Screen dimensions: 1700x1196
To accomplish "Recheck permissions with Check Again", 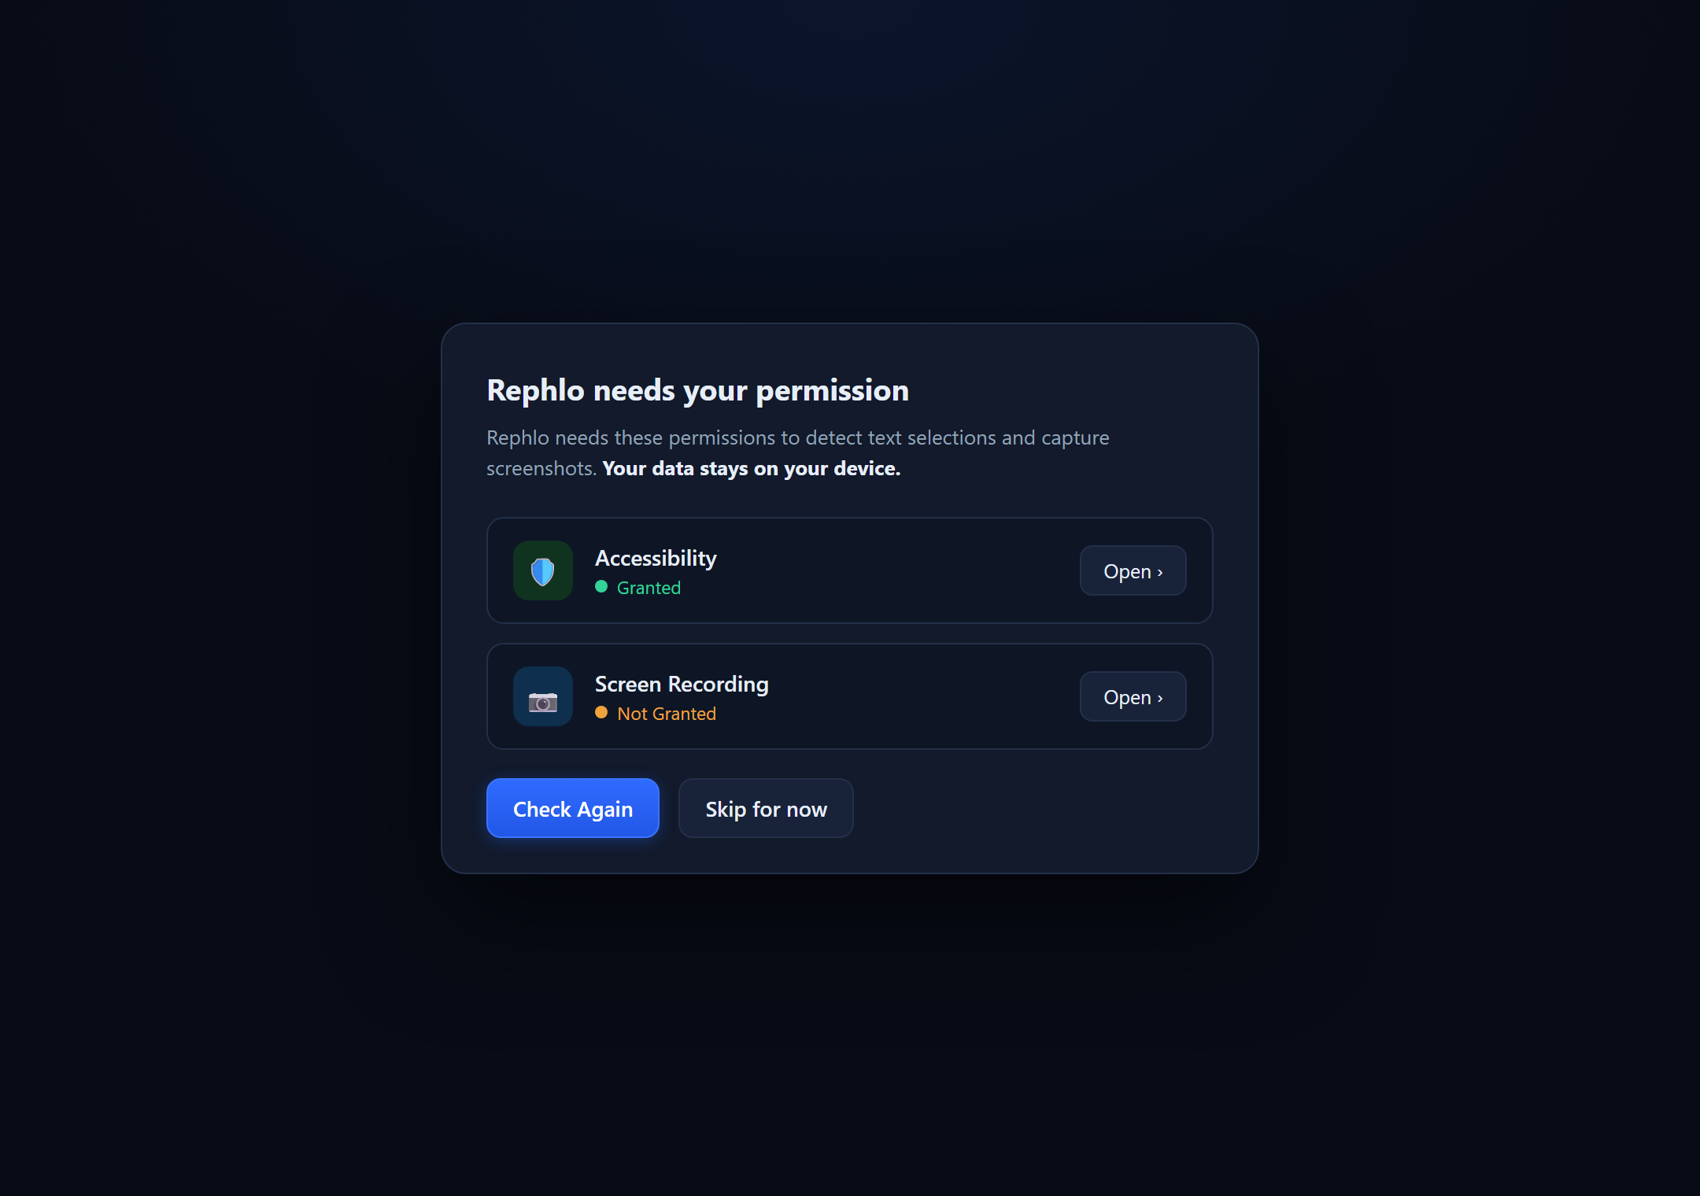I will (x=573, y=808).
